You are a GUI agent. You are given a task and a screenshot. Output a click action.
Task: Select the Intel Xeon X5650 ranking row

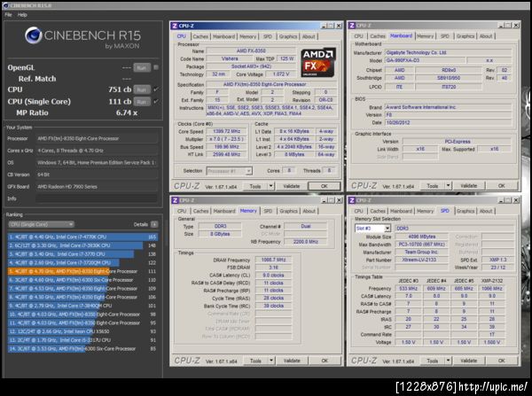(82, 331)
